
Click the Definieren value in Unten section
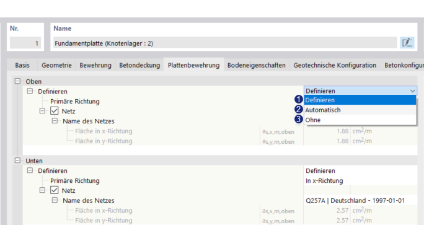pos(360,170)
